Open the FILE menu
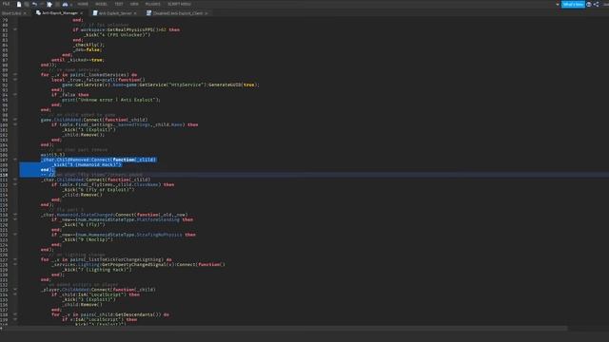This screenshot has height=342, width=609. coord(7,4)
